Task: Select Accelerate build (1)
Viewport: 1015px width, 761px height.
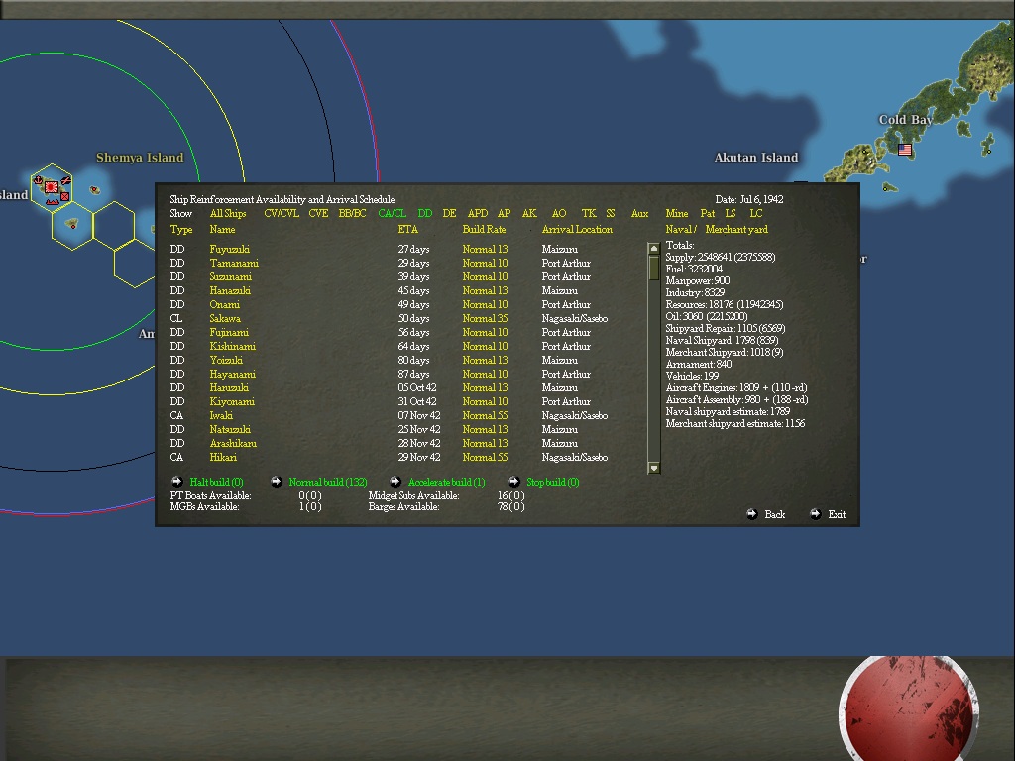Action: point(446,482)
